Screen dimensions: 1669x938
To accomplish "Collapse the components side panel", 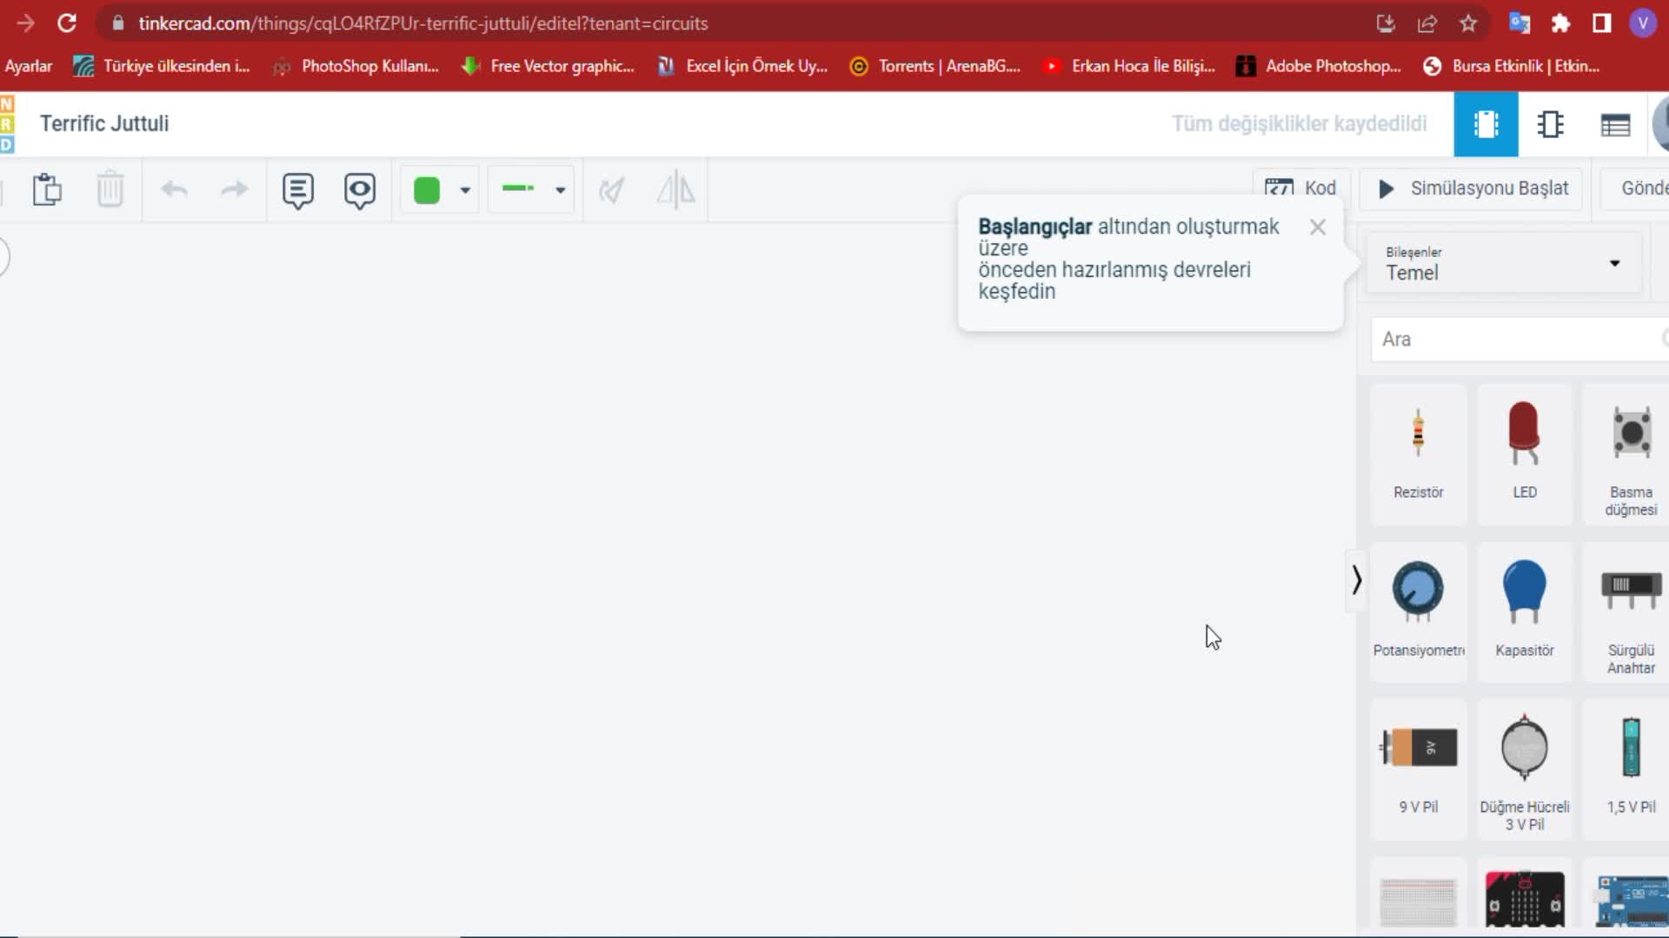I will point(1356,580).
